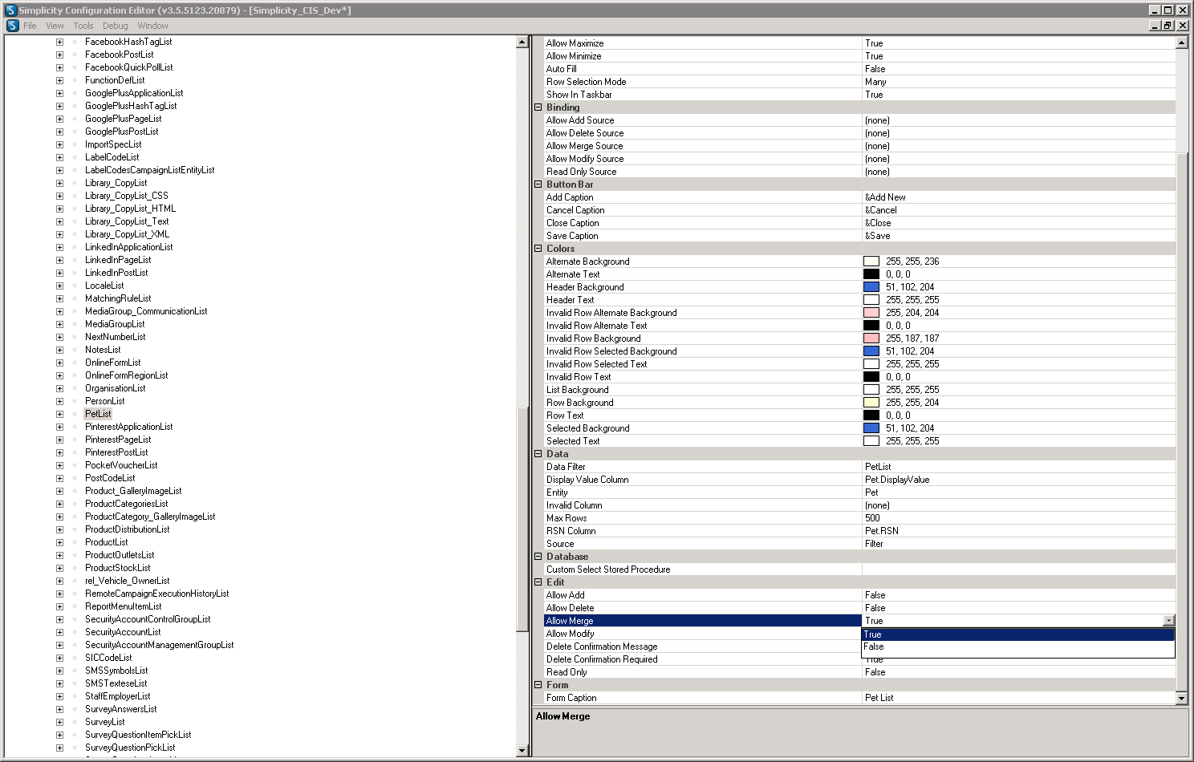The image size is (1194, 762).
Task: Minimize the inner document window
Action: click(1155, 26)
